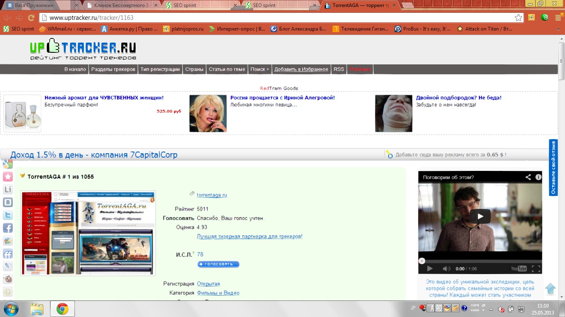Click IME help question mark icon

click(464, 308)
